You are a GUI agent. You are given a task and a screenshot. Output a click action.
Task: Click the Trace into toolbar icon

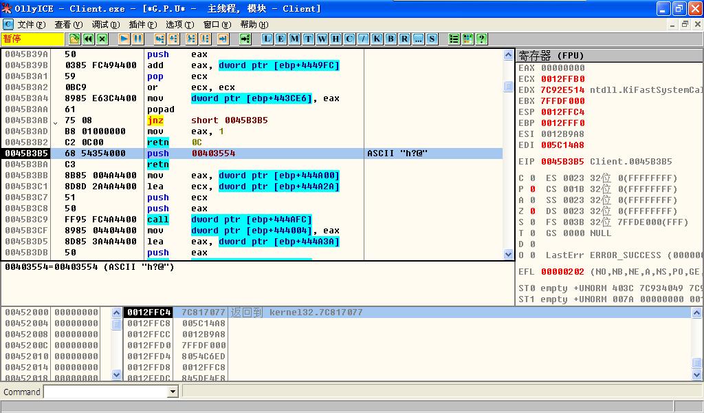(191, 39)
